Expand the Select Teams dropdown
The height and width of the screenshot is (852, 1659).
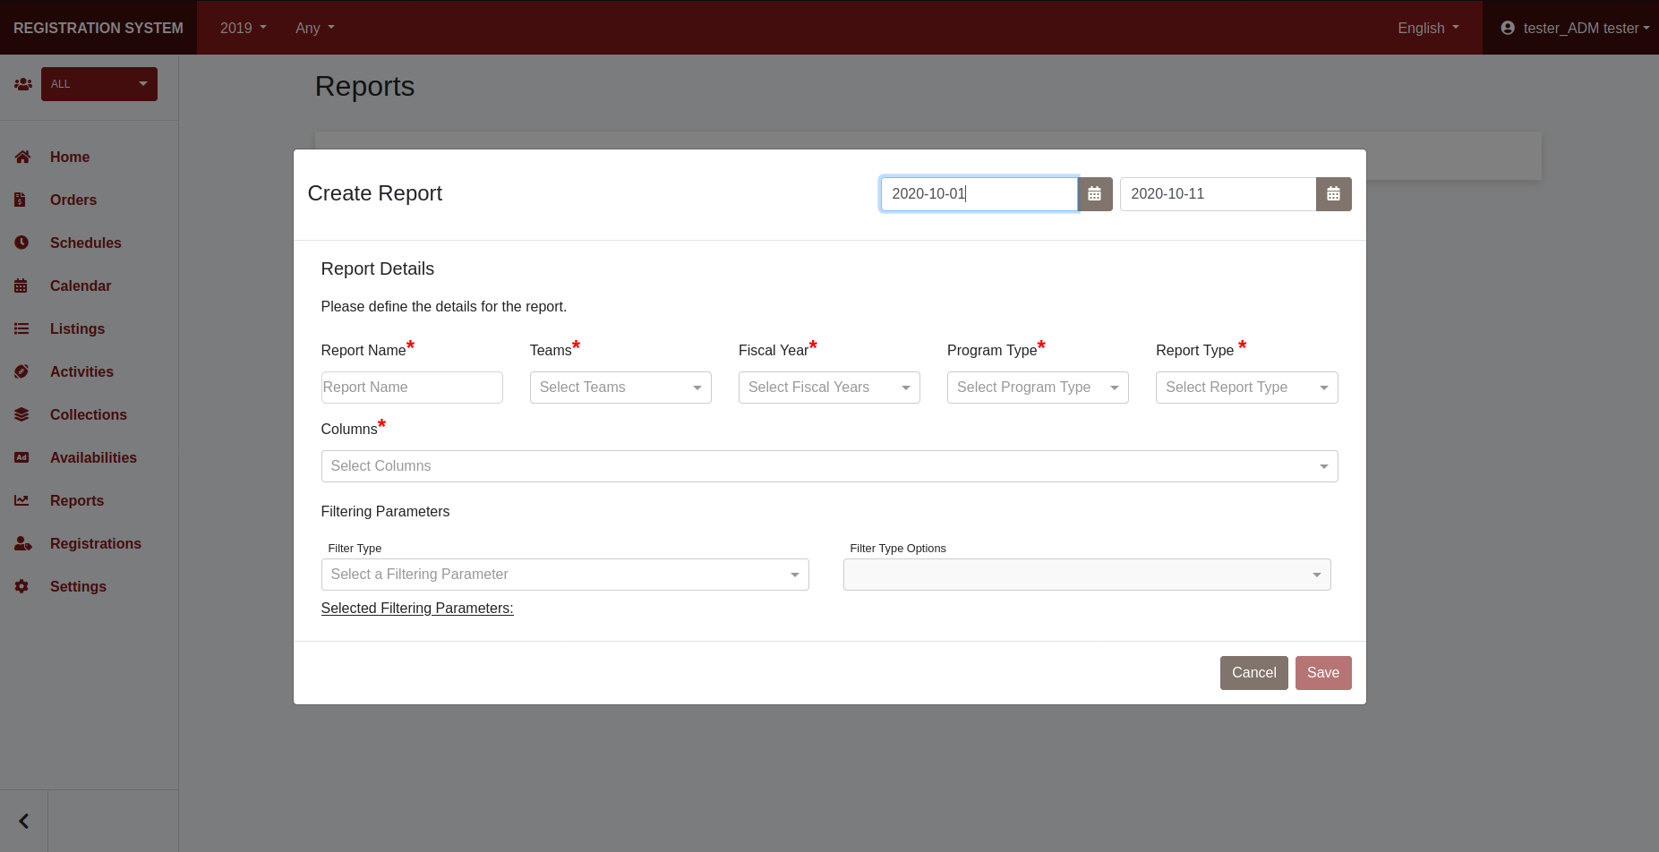pyautogui.click(x=620, y=388)
